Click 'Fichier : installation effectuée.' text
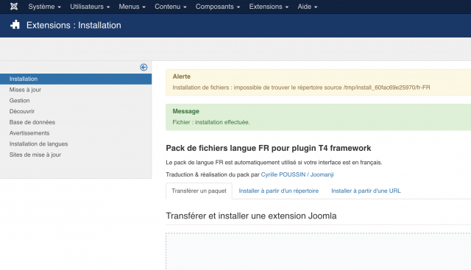Screen dimensions: 471x270 pyautogui.click(x=211, y=122)
